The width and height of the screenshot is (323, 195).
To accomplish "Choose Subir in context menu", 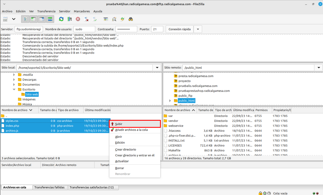I will click(135, 124).
